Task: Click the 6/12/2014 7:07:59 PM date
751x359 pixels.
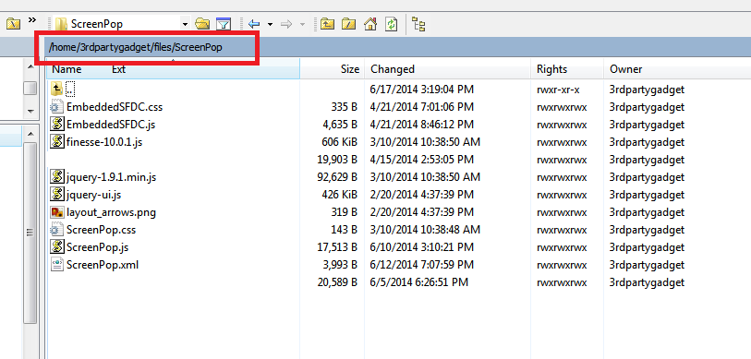Action: 422,265
